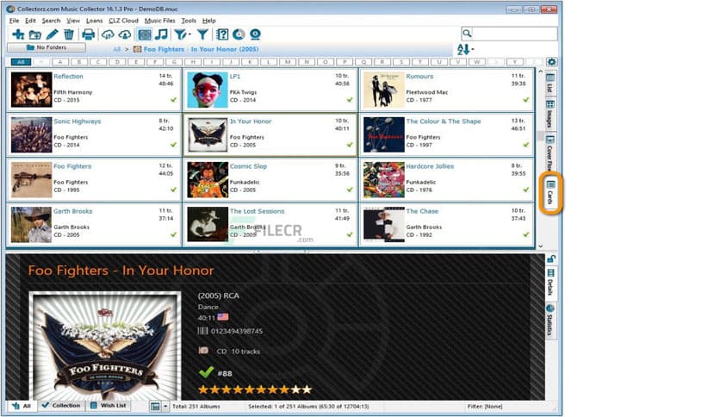
Task: Open the File menu
Action: (x=15, y=21)
